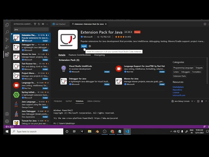209x157 pixels.
Task: Switch to the Terminal panel tab
Action: (80, 101)
